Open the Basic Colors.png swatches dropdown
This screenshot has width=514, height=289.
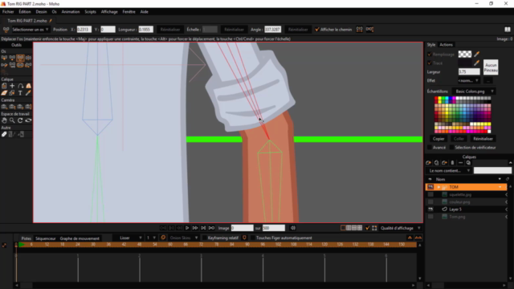(474, 92)
